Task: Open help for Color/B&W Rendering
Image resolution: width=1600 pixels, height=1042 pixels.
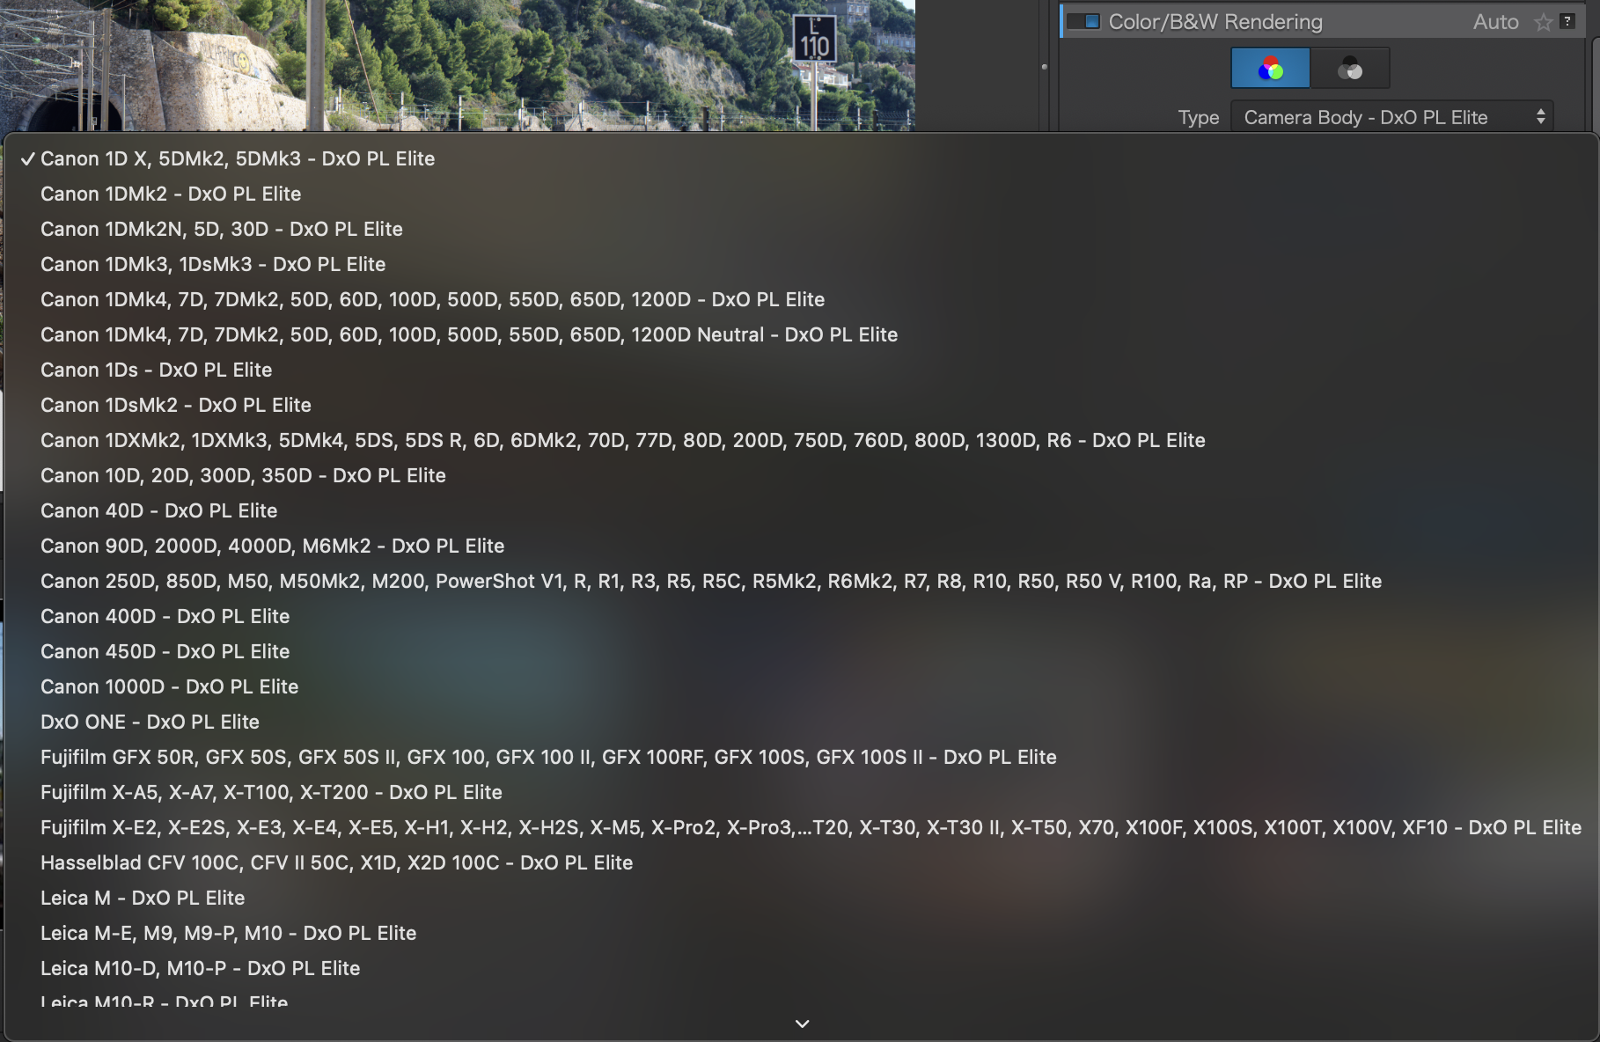Action: pos(1567,21)
